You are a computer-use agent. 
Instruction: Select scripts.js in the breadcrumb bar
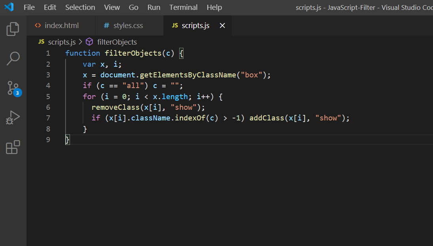(62, 41)
